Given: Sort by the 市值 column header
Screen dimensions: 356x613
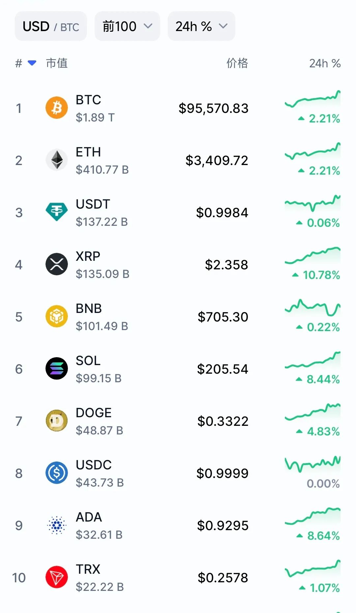Looking at the screenshot, I should [57, 63].
